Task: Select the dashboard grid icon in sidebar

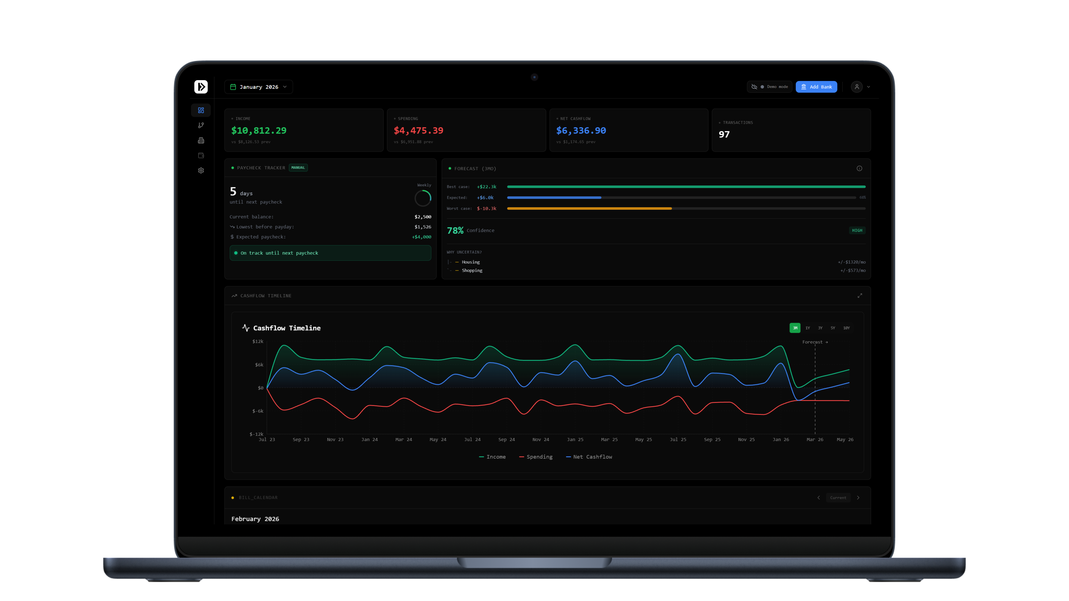Action: coord(201,110)
